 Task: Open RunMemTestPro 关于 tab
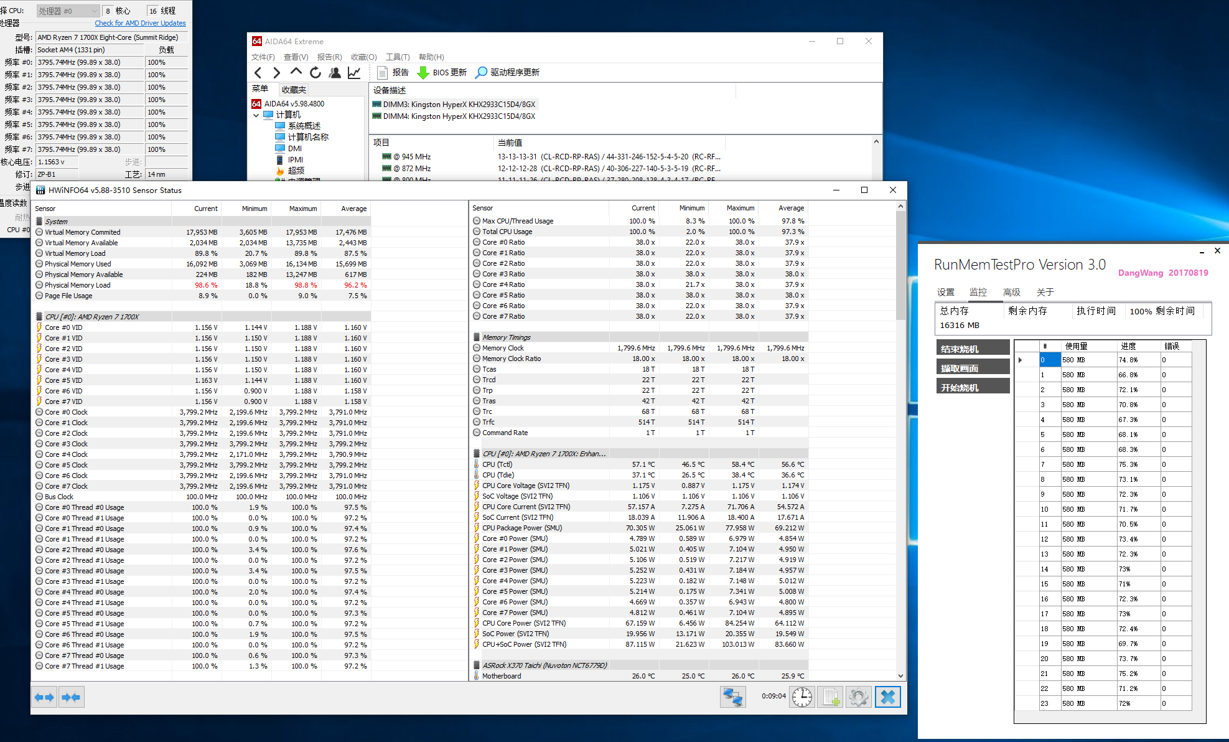(1045, 293)
